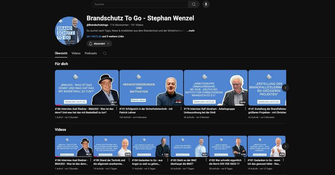This screenshot has height=175, width=335.
Task: Open title #185 Stand der Technik
Action: (110, 162)
